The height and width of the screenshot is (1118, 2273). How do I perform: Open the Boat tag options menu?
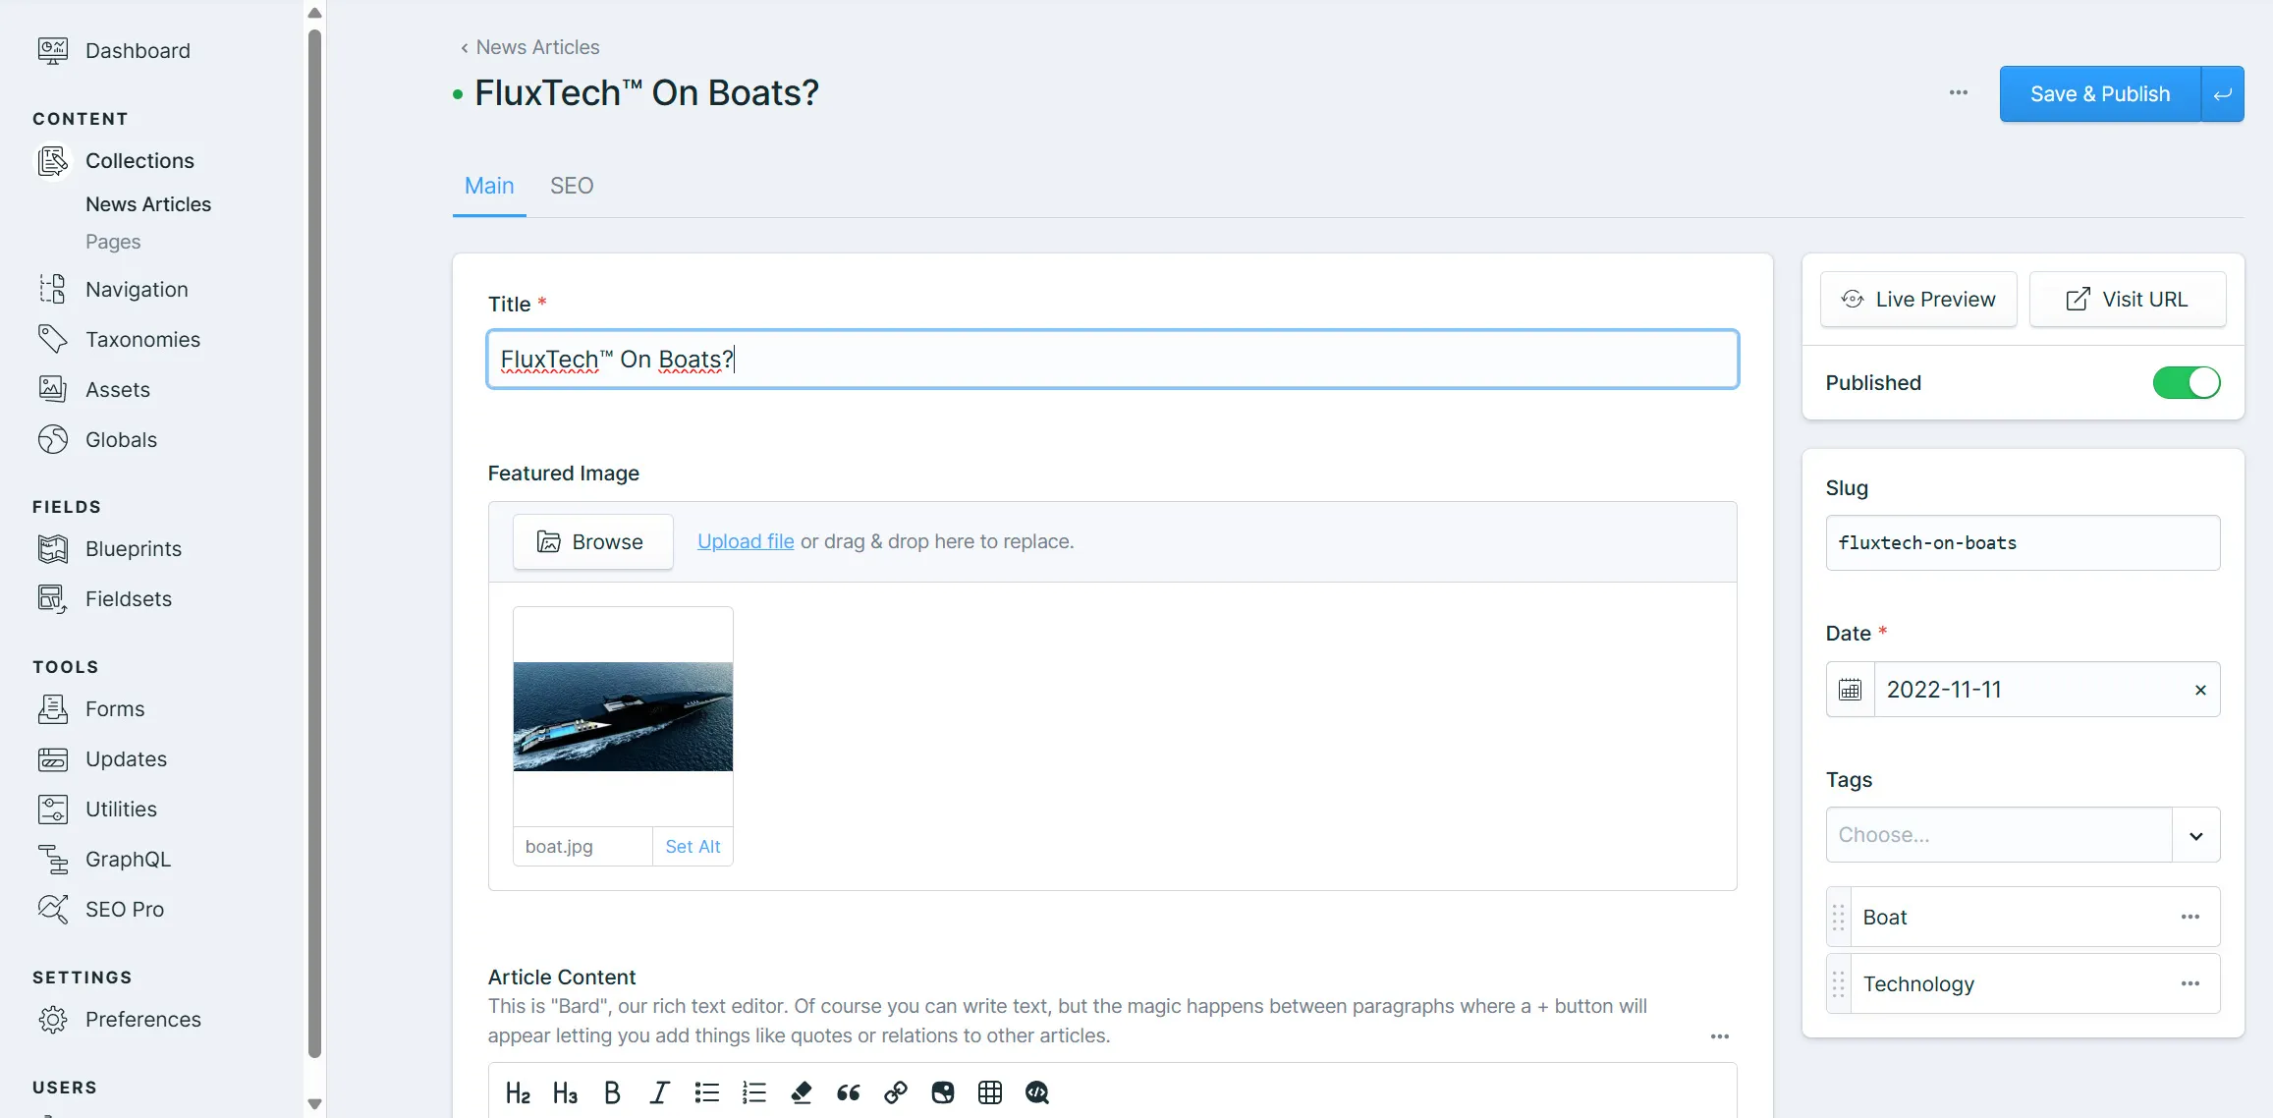2190,917
